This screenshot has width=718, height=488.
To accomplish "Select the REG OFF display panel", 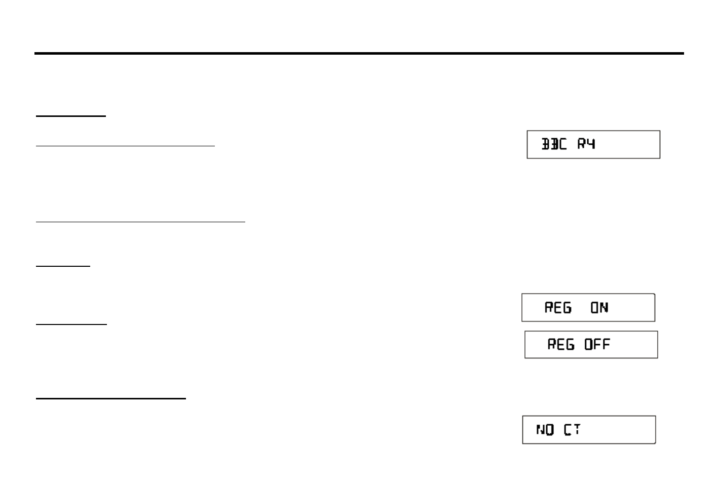I will [x=591, y=345].
